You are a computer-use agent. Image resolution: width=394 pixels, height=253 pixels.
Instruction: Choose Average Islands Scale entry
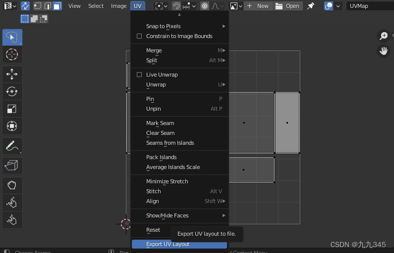point(179,167)
